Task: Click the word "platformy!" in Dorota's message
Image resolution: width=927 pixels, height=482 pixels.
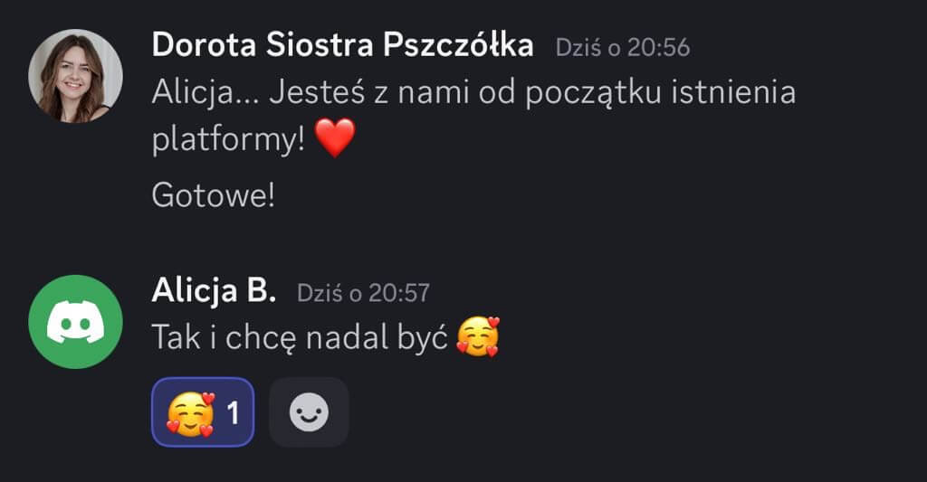Action: pyautogui.click(x=228, y=141)
